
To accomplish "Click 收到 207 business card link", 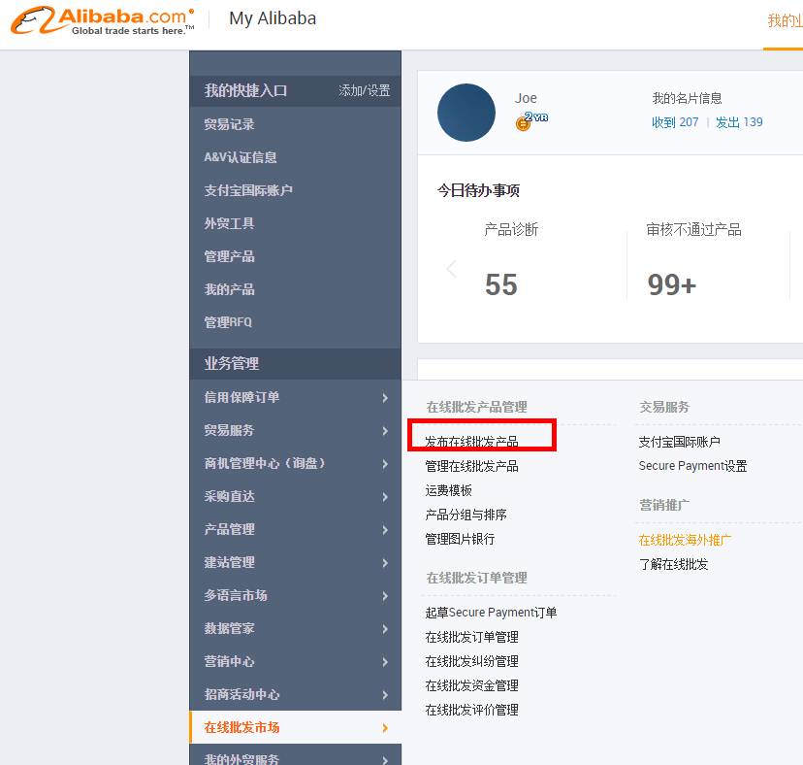I will 675,122.
